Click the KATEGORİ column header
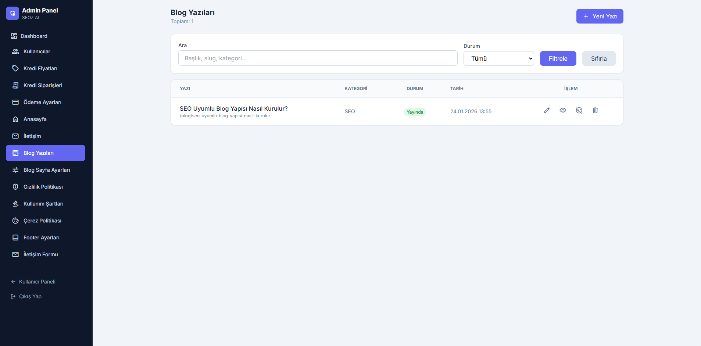Screen dimensions: 701x346 pyautogui.click(x=356, y=89)
